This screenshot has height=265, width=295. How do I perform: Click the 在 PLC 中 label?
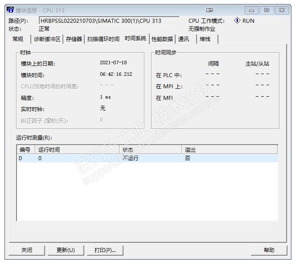[169, 75]
